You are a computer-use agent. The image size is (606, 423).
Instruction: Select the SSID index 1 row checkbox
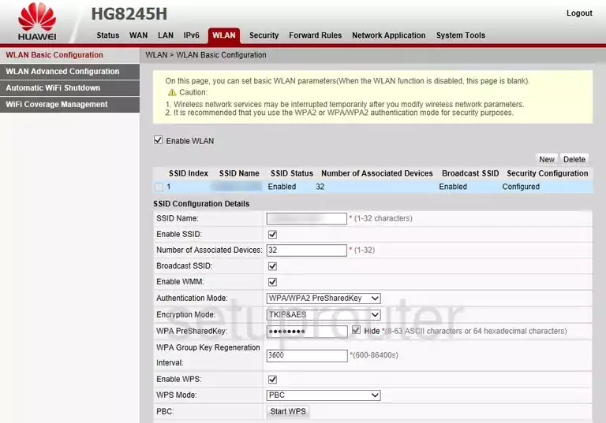point(159,187)
